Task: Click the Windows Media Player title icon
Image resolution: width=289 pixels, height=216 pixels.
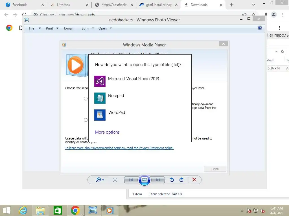Action: (x=64, y=45)
